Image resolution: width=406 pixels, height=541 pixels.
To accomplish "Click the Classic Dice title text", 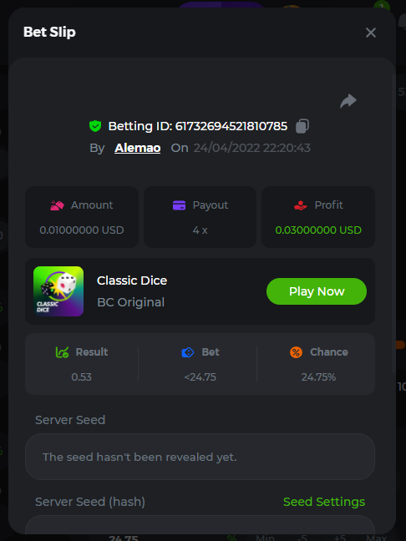I will (132, 281).
